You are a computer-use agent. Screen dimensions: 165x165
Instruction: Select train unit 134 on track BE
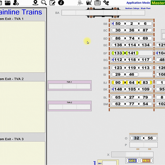pyautogui.click(x=146, y=45)
